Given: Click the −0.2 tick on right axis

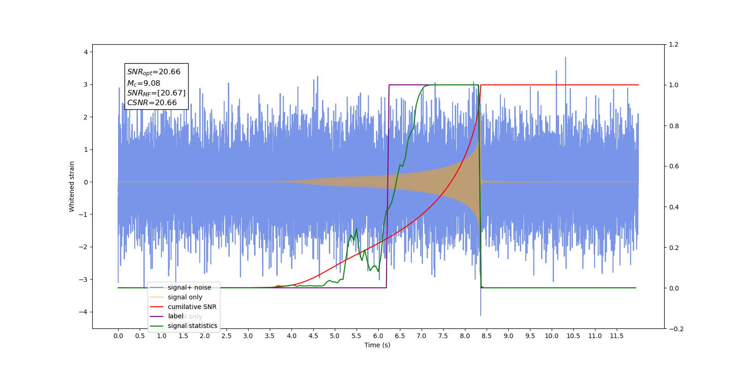Looking at the screenshot, I should 676,329.
